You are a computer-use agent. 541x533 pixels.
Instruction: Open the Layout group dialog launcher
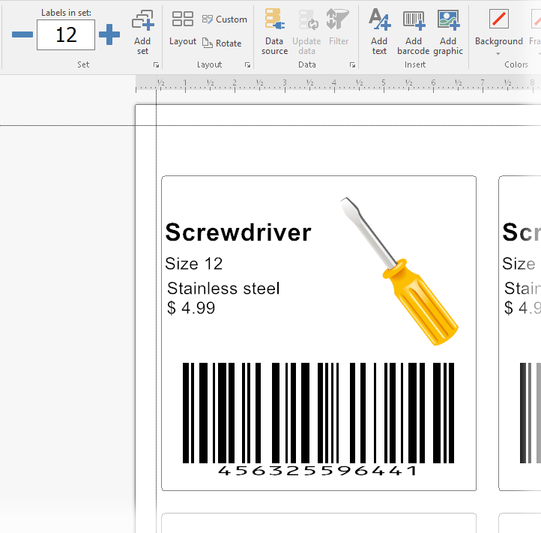click(x=247, y=65)
